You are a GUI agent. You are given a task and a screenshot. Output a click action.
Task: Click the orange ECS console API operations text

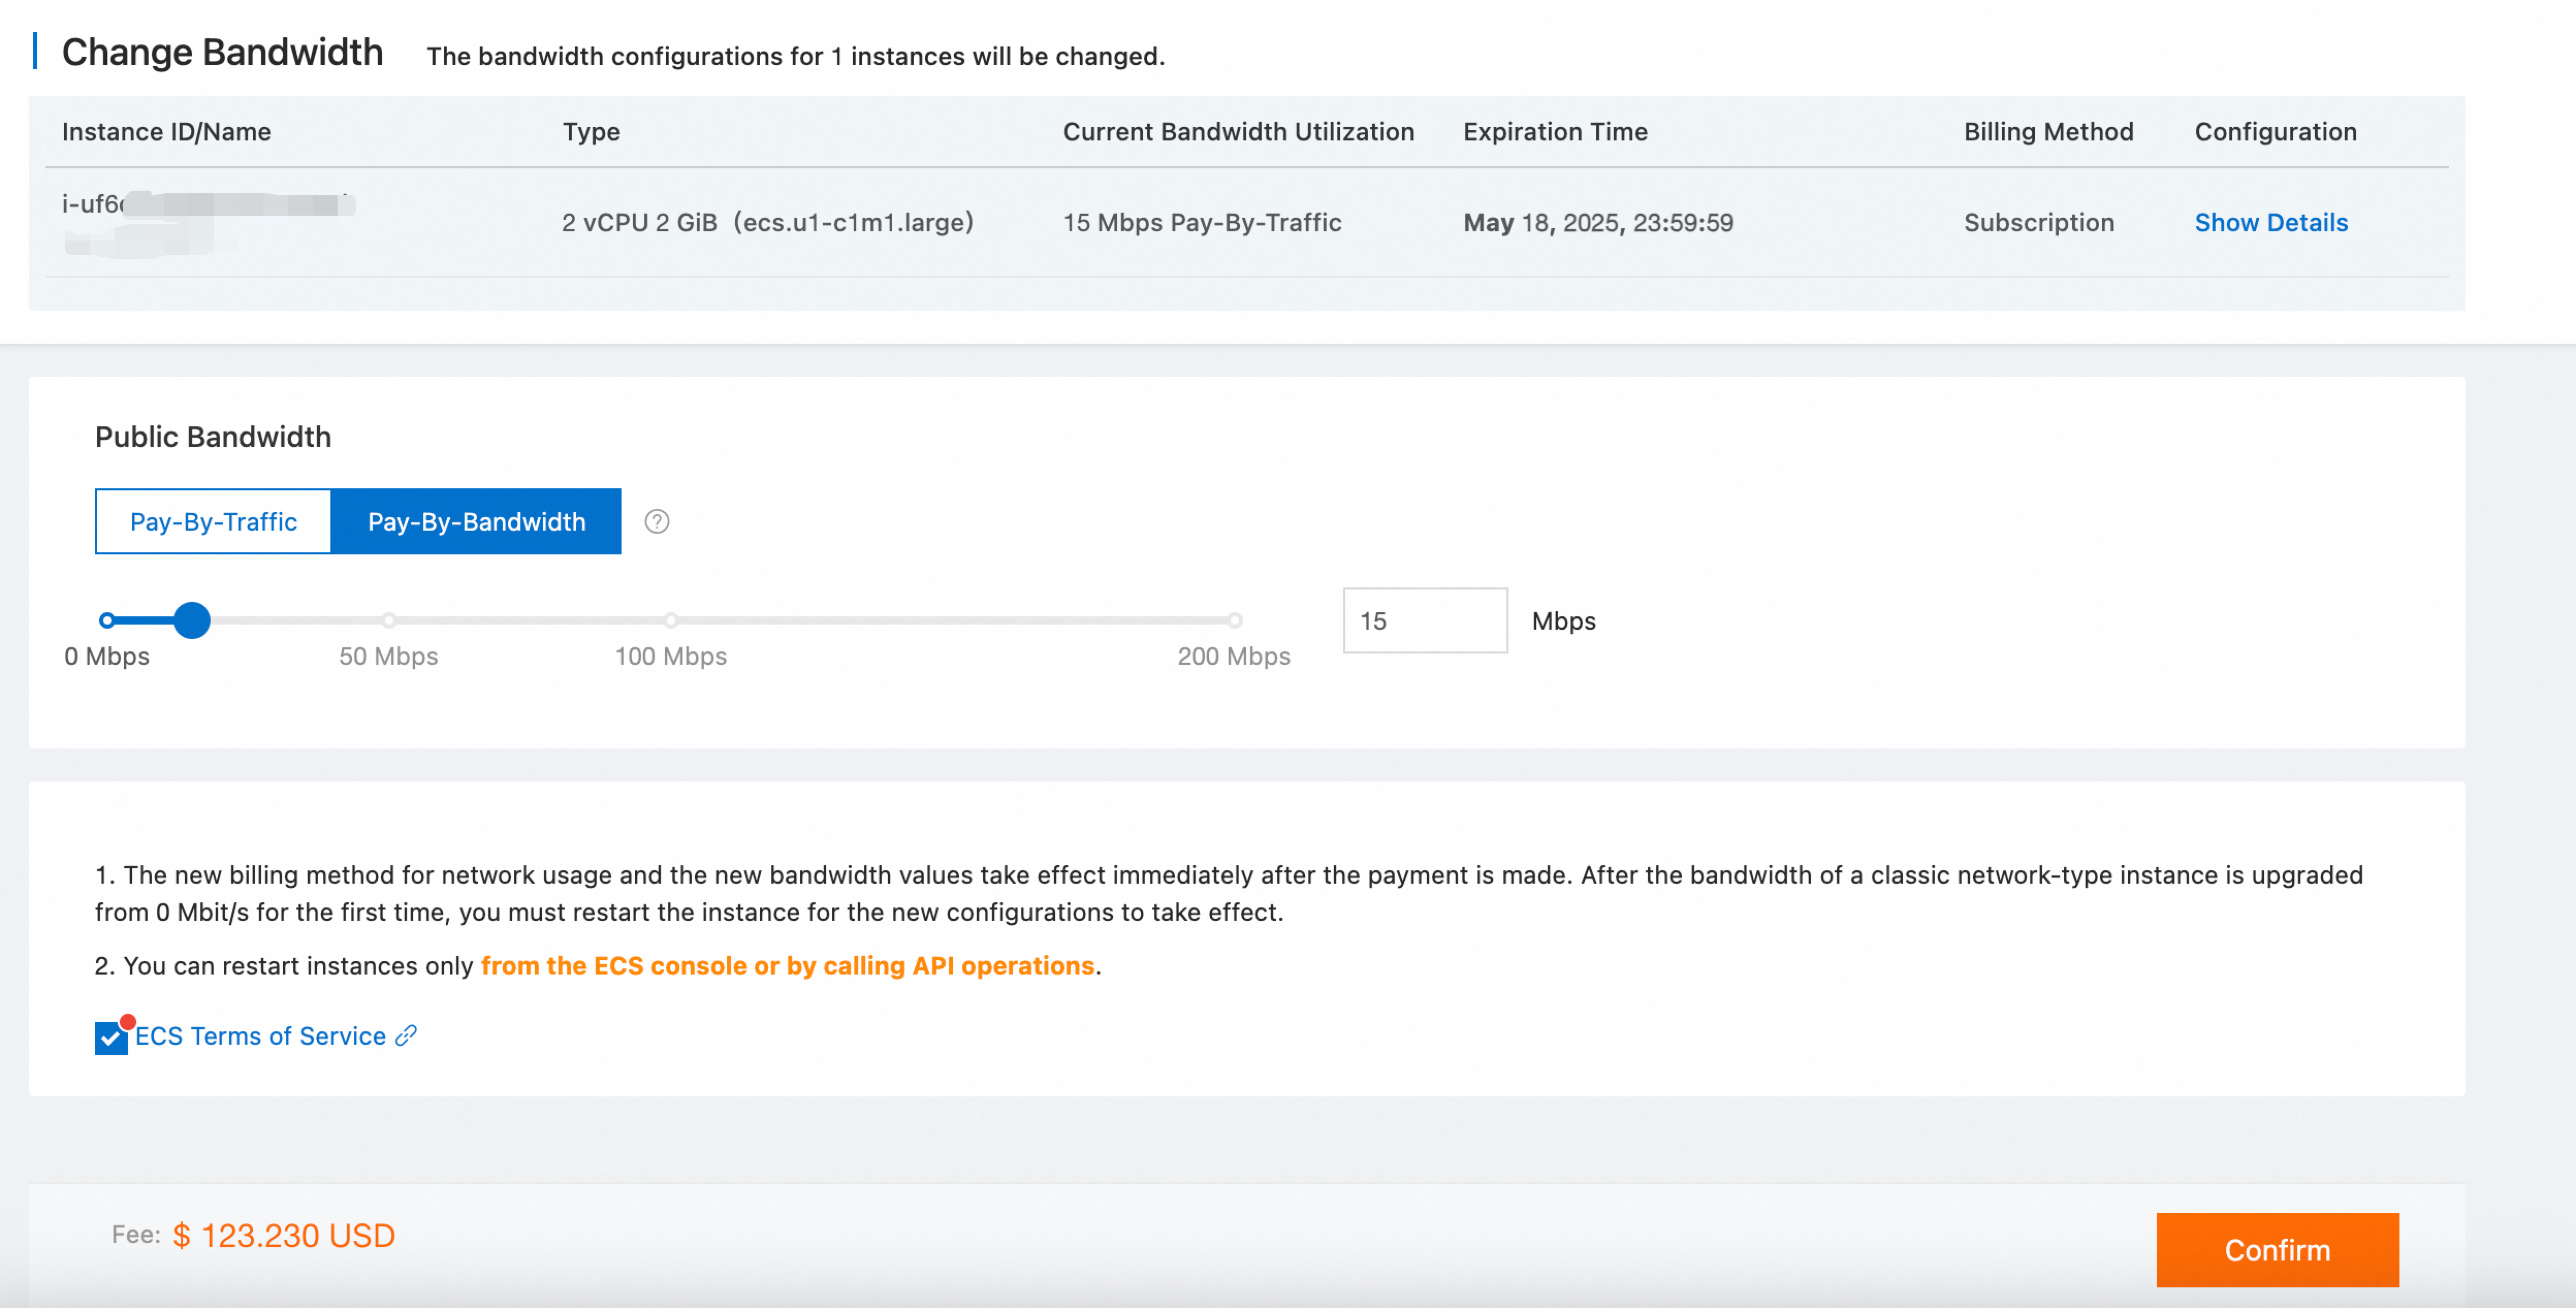(x=787, y=965)
